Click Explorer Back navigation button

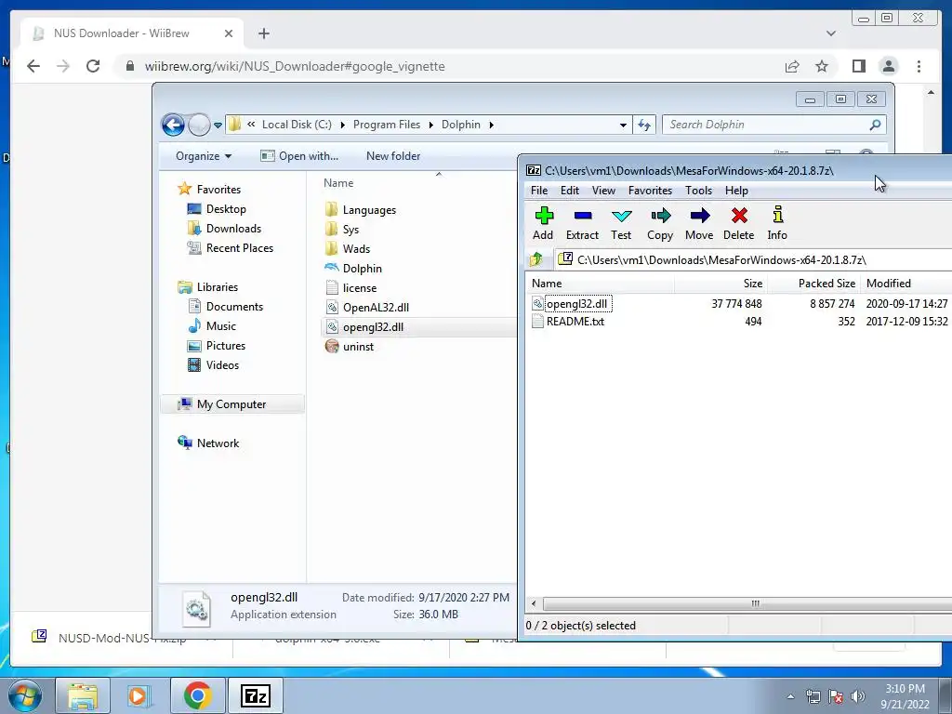pos(173,126)
